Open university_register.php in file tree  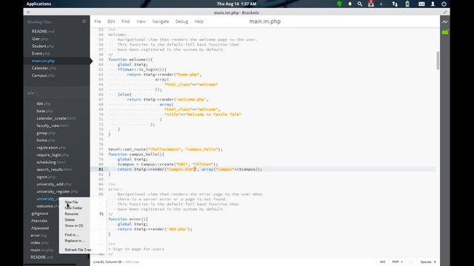[57, 191]
